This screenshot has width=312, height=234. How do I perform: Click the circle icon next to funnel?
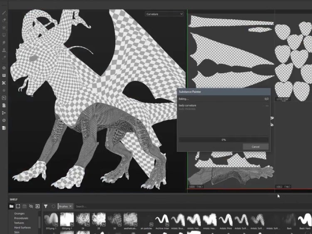click(53, 206)
